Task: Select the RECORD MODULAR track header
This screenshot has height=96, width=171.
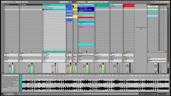Action: [x=54, y=5]
